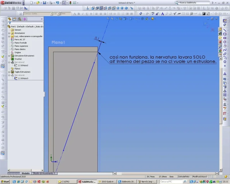The image size is (230, 184).
Task: Click the Rebuild traffic light icon
Action: [70, 3]
